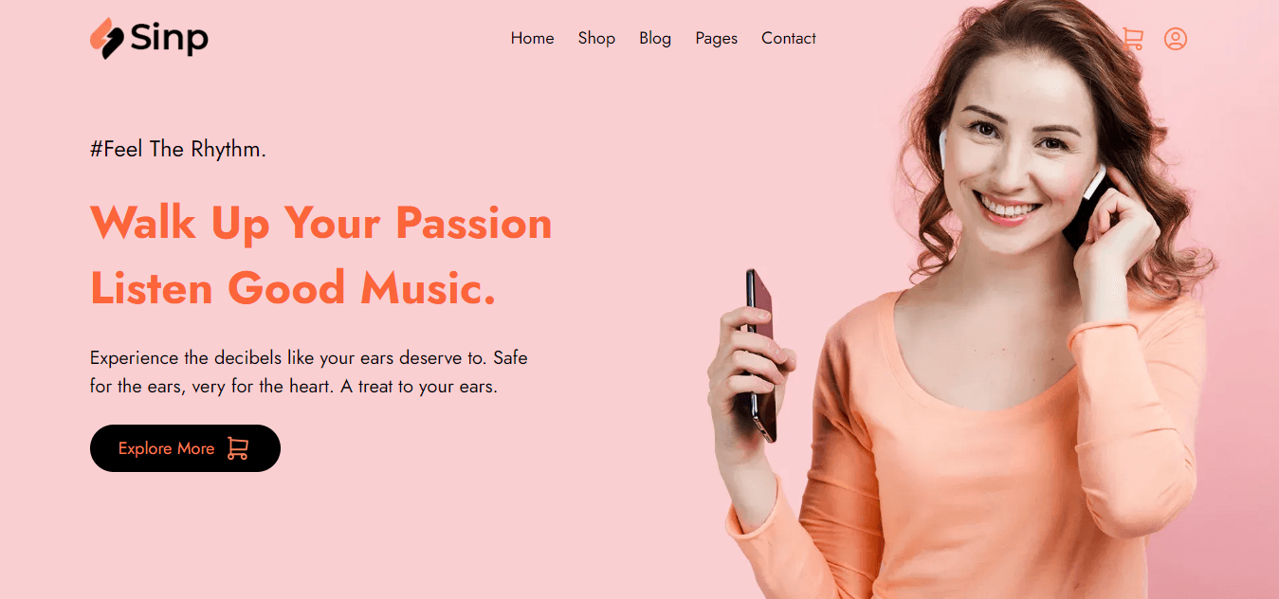Click the Listen Good Music heading line

click(x=293, y=288)
